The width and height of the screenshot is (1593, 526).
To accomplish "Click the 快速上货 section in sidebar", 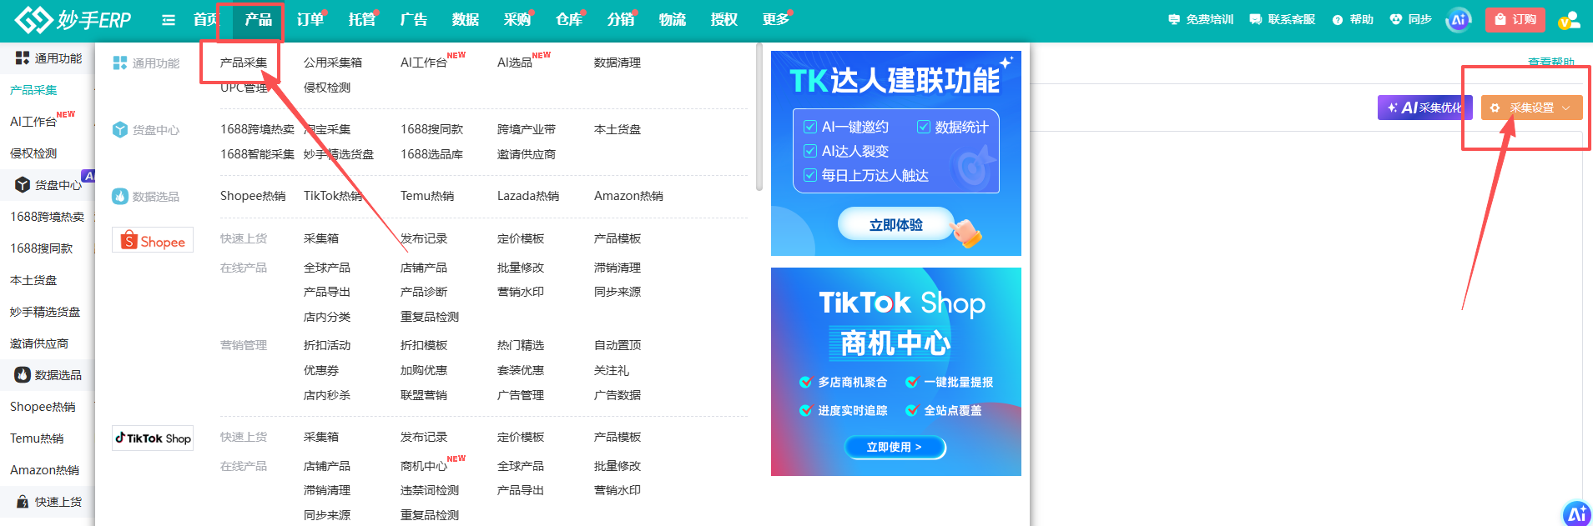I will tap(48, 502).
